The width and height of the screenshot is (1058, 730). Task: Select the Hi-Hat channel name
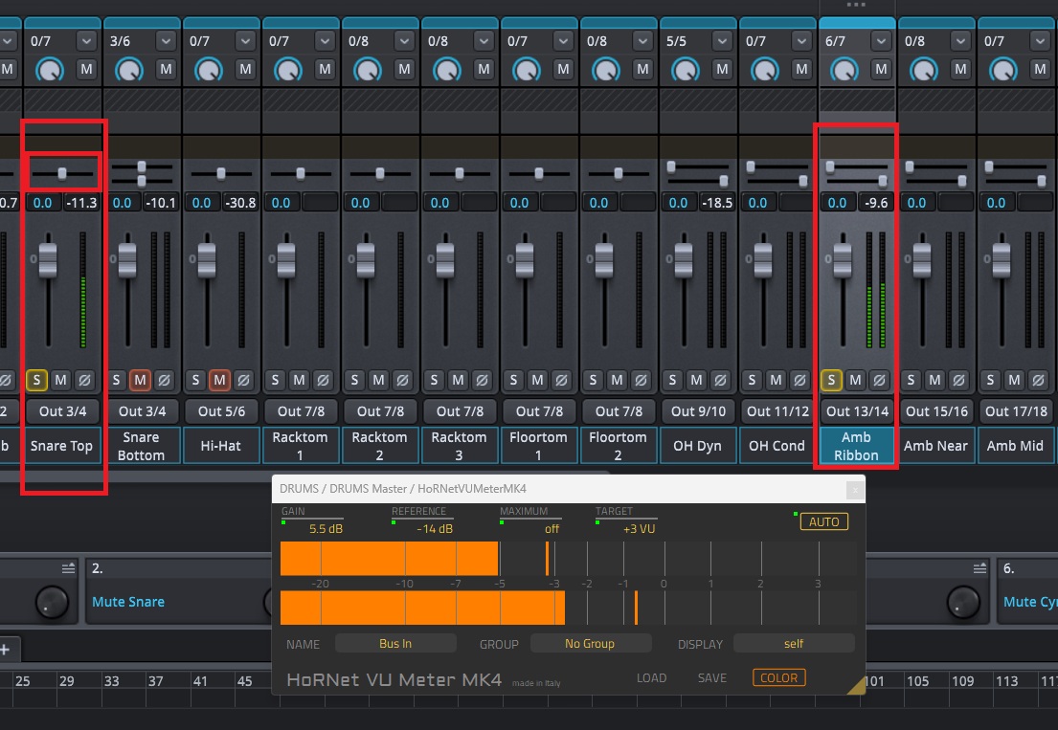click(221, 446)
